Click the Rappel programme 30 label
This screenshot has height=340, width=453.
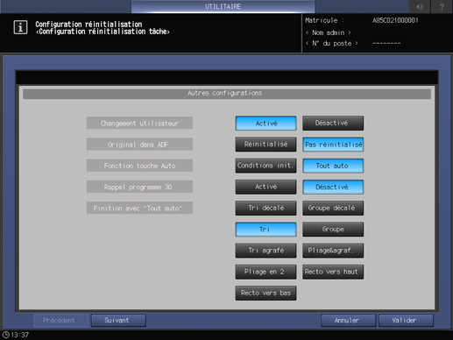(139, 187)
